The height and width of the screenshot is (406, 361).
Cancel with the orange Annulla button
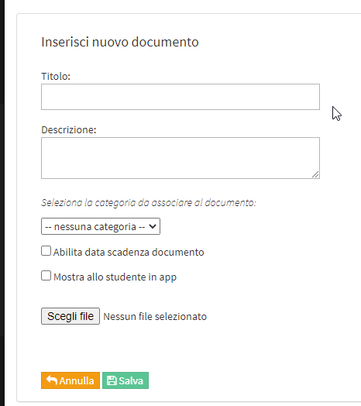pos(70,380)
